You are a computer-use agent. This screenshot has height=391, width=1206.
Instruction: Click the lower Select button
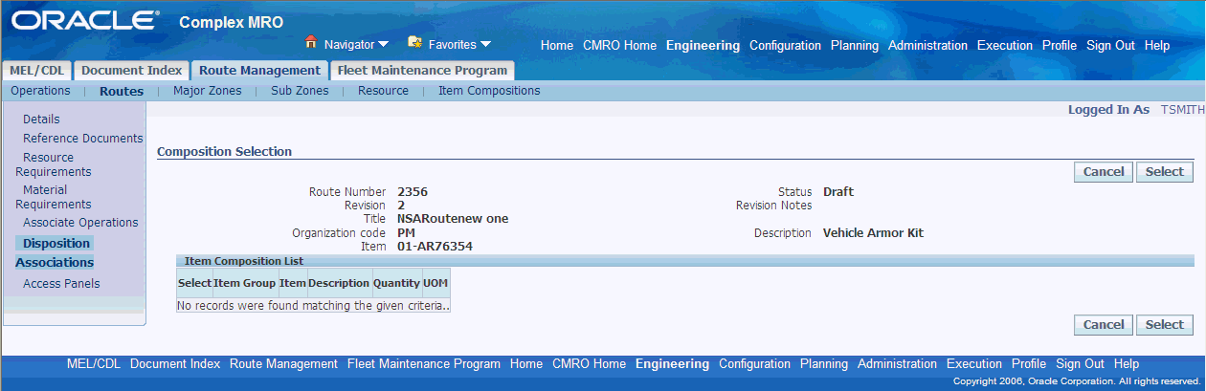pos(1165,325)
